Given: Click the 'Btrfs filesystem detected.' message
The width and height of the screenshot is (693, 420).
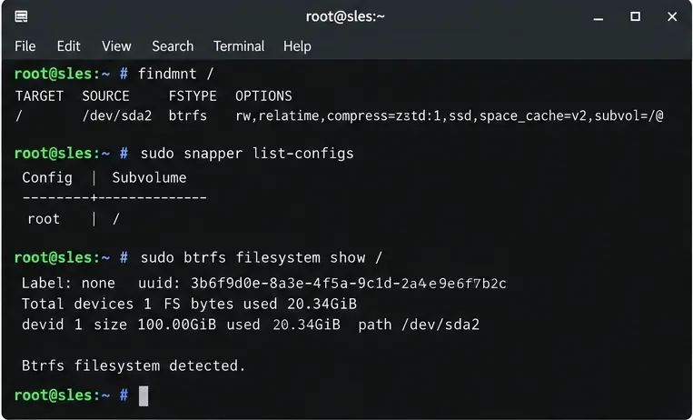Looking at the screenshot, I should tap(134, 366).
